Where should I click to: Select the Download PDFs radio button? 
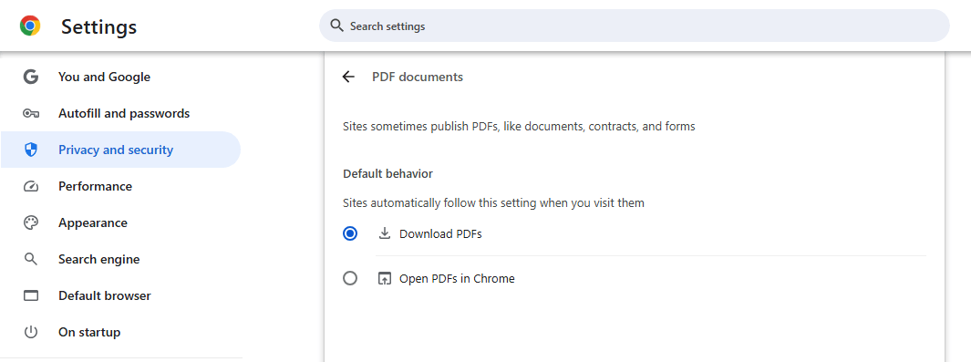[x=350, y=234]
